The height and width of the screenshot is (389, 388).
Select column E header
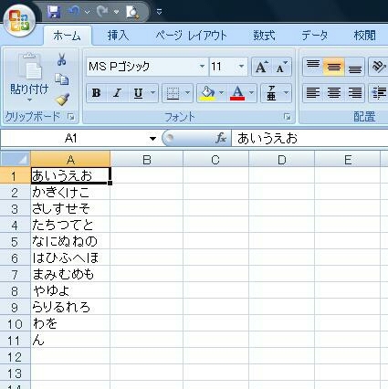click(x=348, y=159)
